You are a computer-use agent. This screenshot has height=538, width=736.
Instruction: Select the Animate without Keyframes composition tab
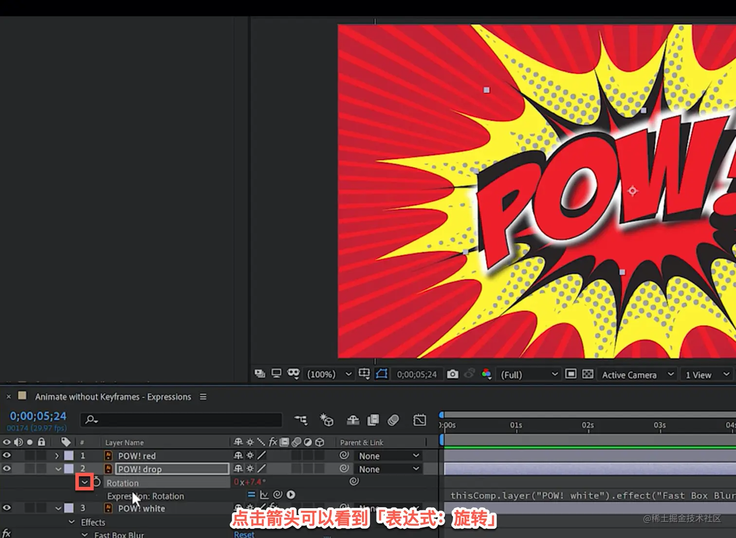[113, 397]
